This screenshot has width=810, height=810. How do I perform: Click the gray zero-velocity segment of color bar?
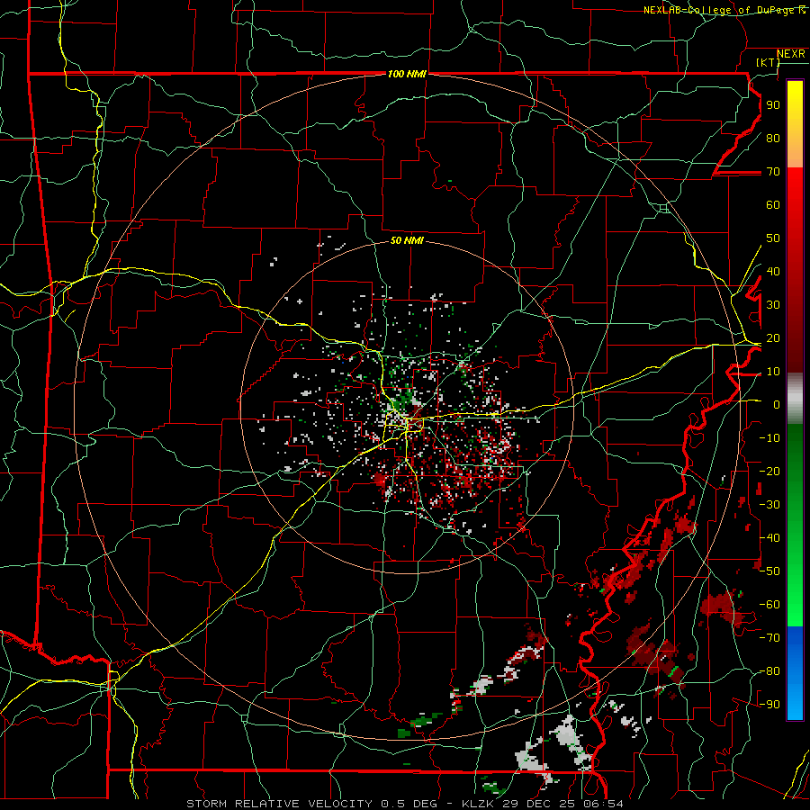(x=795, y=399)
